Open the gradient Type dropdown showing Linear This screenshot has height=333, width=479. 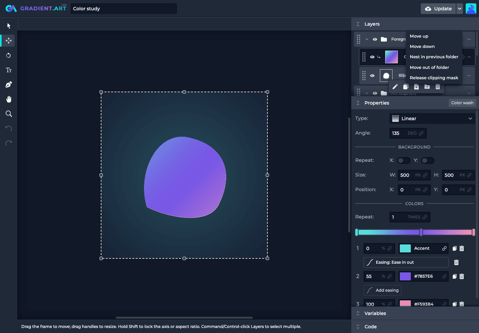(x=432, y=119)
